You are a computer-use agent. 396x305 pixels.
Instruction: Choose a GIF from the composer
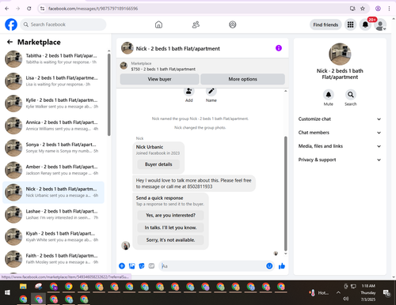(151, 266)
